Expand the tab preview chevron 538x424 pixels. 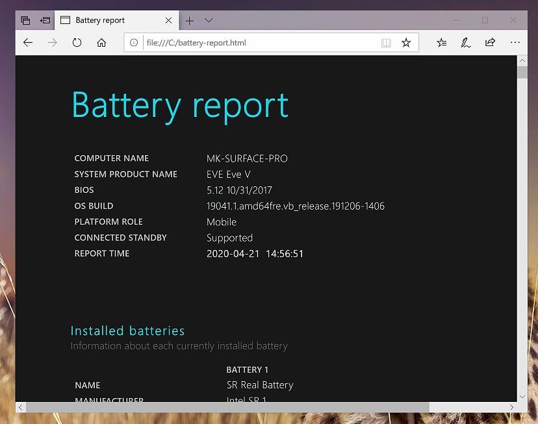[x=209, y=20]
